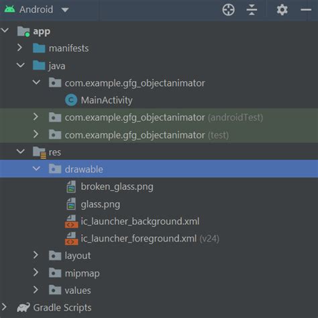This screenshot has height=318, width=318.
Task: Collapse the main gfg_objectanimator package chevron
Action: click(x=36, y=83)
